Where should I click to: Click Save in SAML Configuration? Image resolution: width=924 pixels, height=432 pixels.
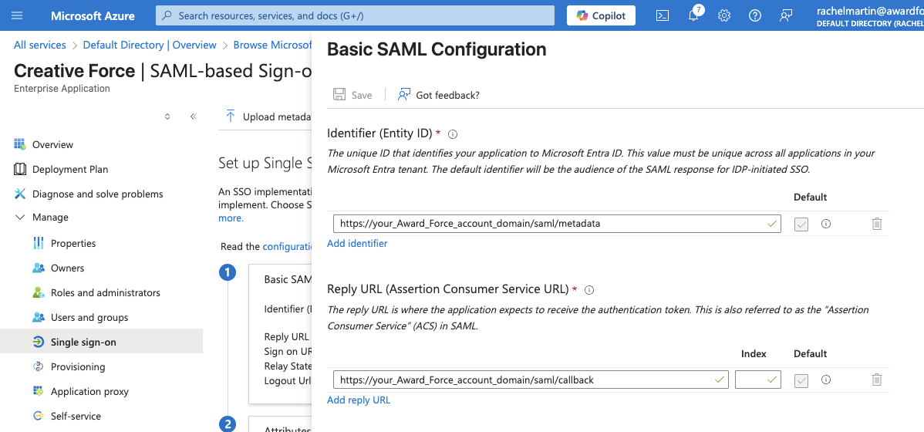(352, 95)
